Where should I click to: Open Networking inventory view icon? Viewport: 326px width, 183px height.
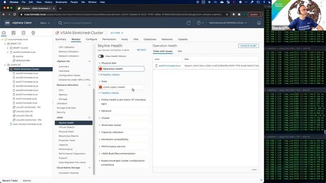33,33
